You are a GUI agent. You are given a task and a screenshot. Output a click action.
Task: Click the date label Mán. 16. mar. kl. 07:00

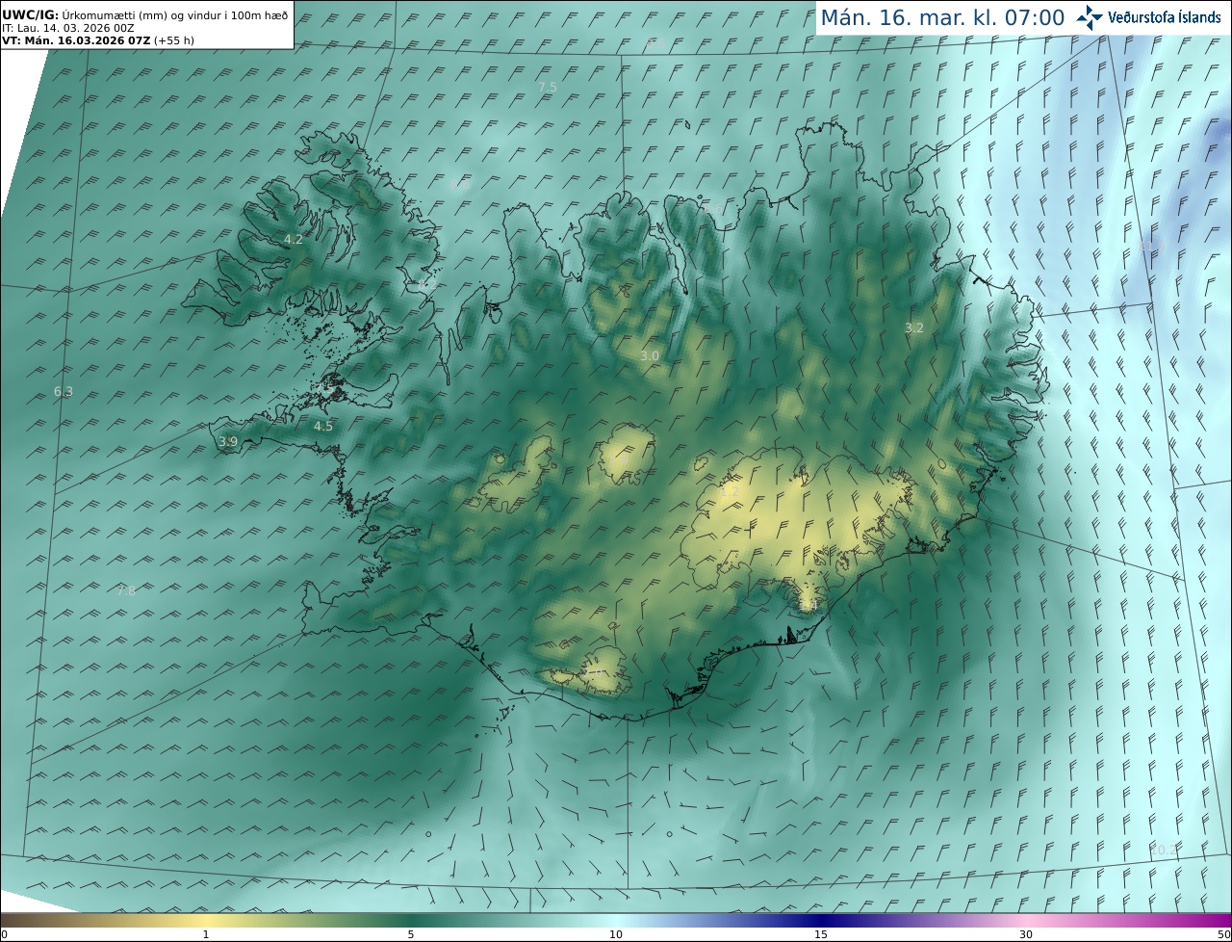click(942, 17)
